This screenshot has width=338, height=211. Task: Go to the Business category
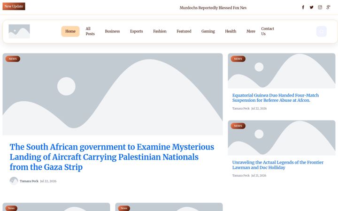point(112,31)
